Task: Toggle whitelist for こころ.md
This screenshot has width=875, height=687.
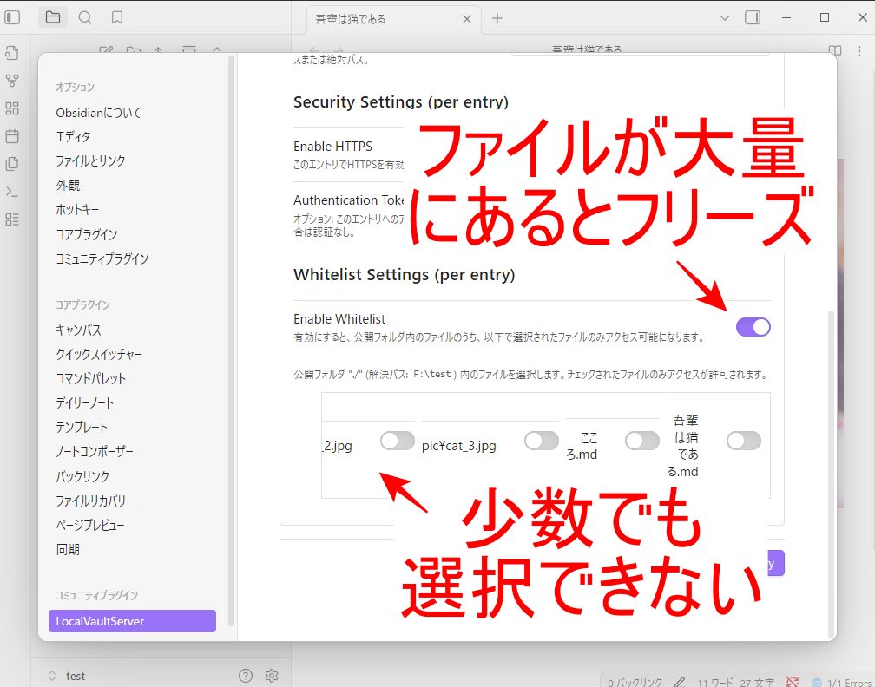Action: pyautogui.click(x=642, y=441)
